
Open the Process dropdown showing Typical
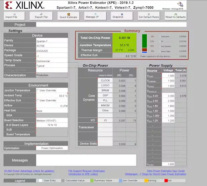pyautogui.click(x=52, y=65)
